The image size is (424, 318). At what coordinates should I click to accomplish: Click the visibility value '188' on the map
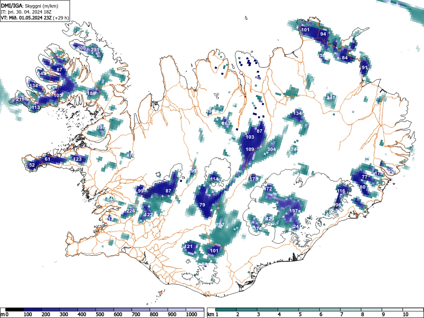(x=92, y=93)
